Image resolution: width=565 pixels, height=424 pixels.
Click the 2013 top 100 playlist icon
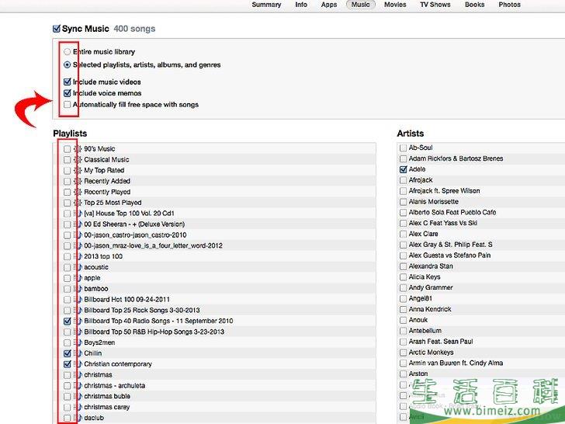(78, 256)
